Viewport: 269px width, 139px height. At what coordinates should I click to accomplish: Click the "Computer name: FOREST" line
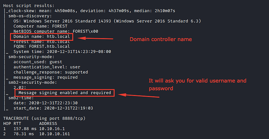41,26
